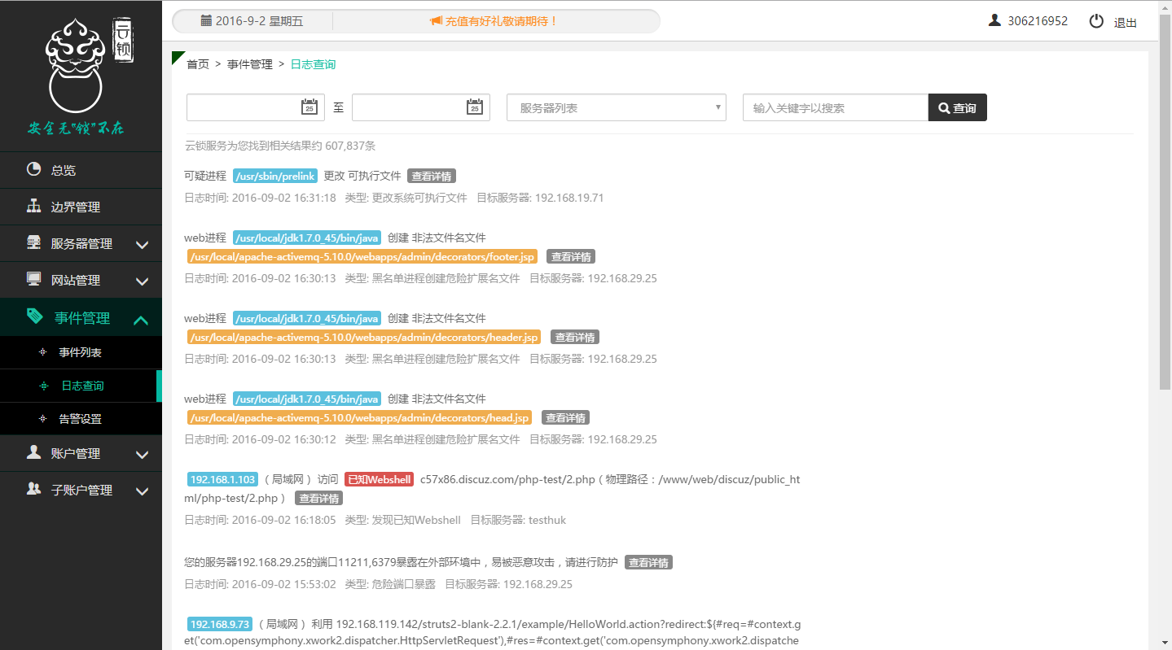
Task: Log out with 退出 link
Action: 1126,22
